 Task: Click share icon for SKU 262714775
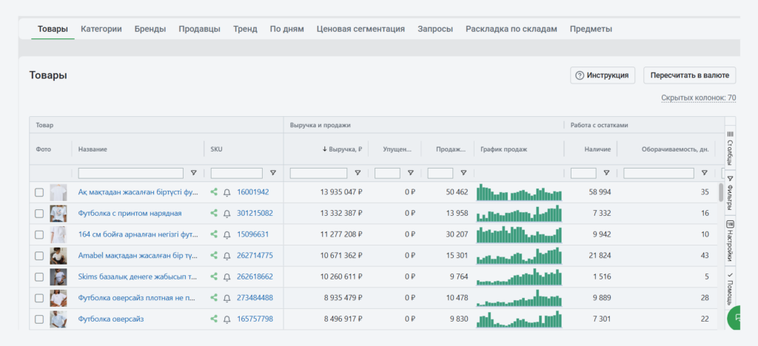click(215, 256)
